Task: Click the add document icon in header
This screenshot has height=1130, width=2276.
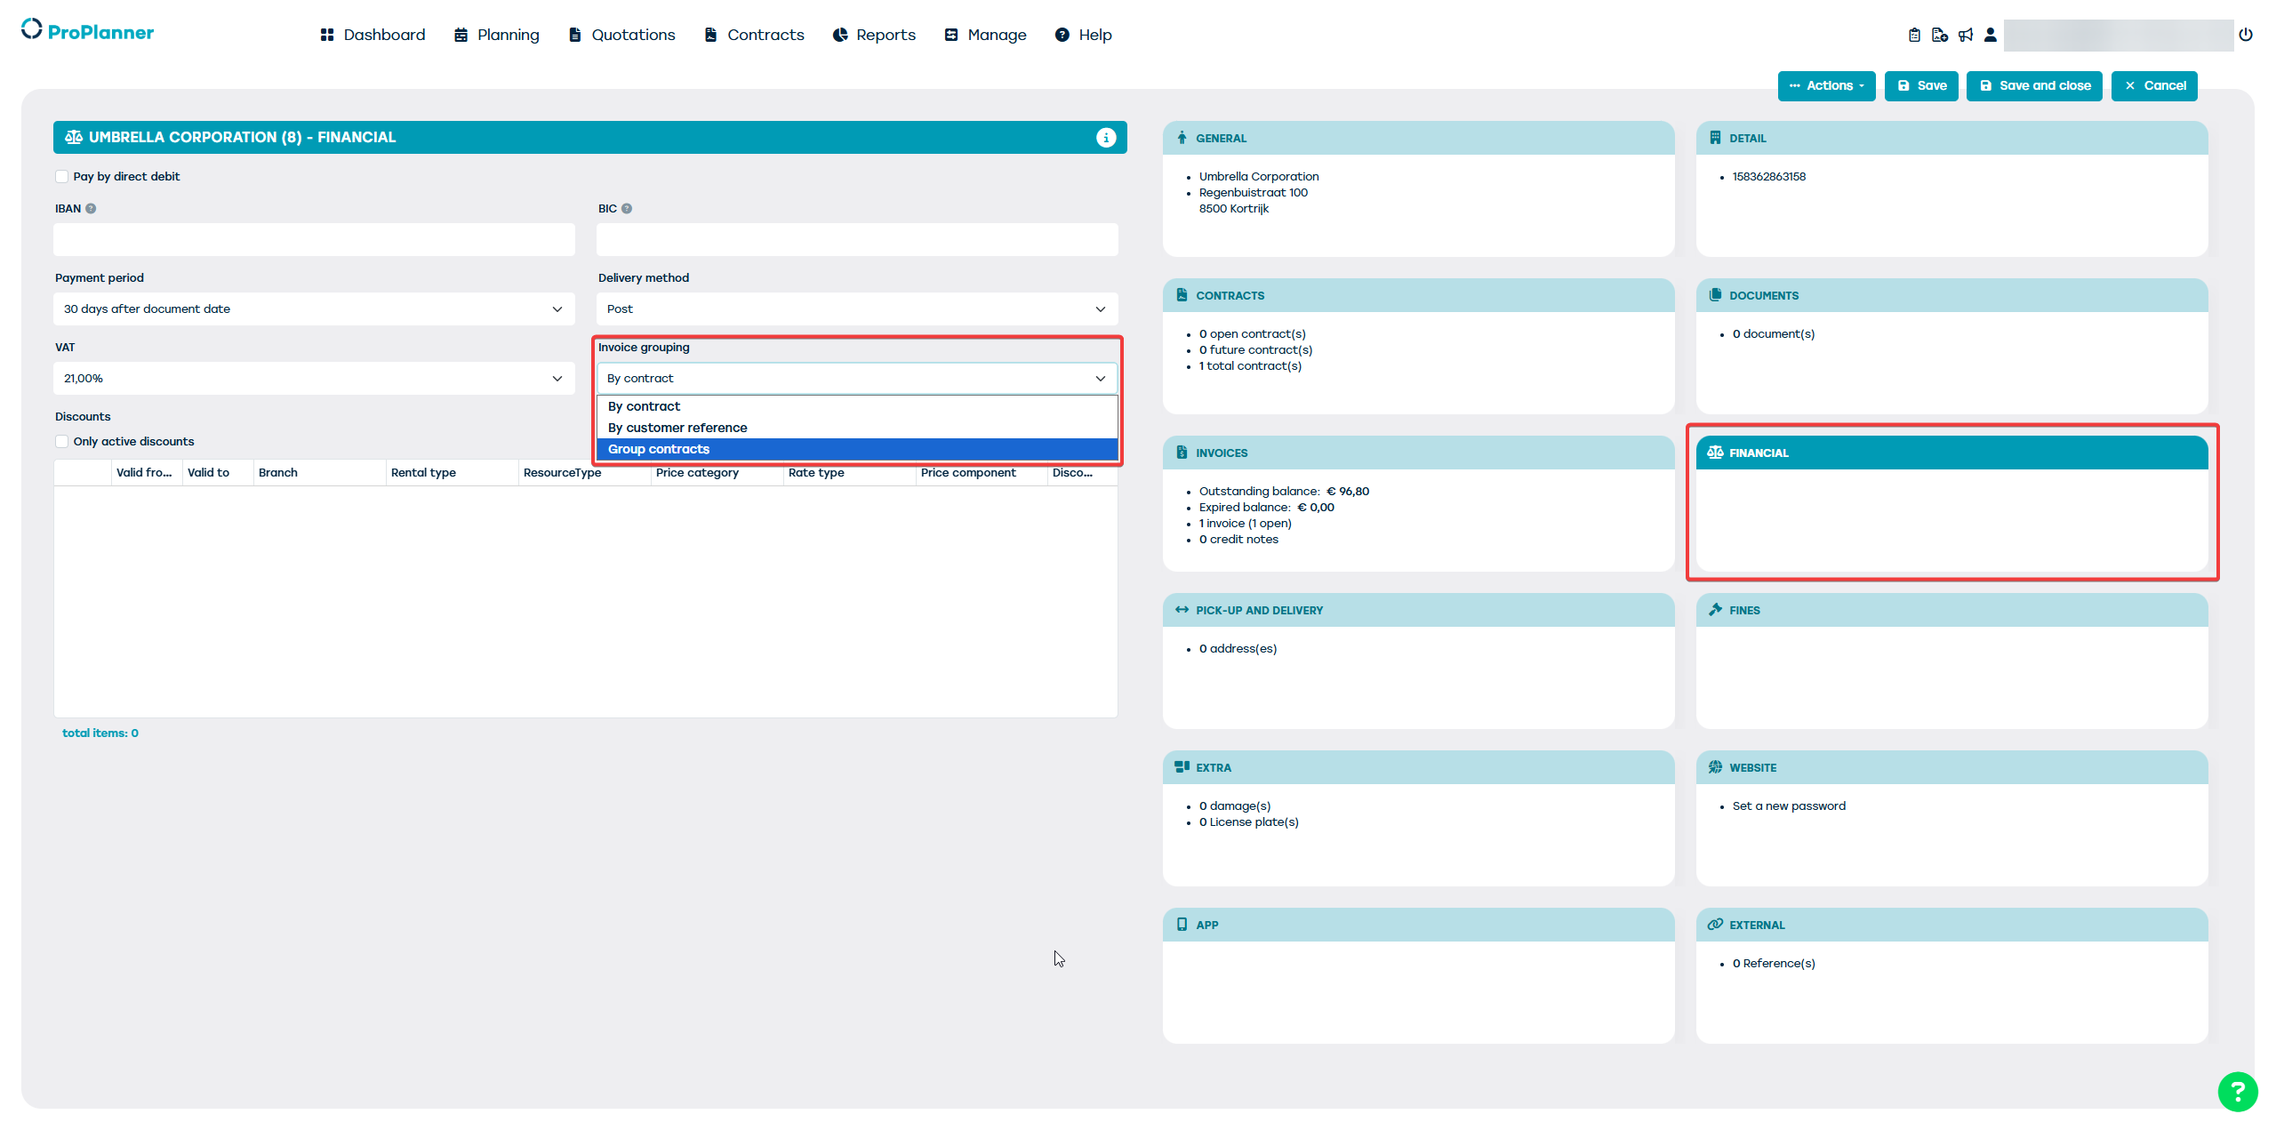Action: (x=1940, y=35)
